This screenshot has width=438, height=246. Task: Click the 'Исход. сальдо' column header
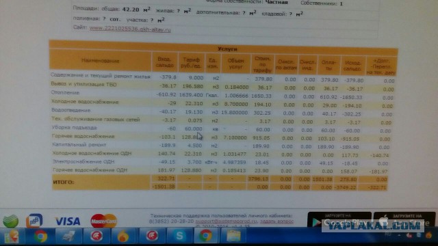pyautogui.click(x=353, y=66)
